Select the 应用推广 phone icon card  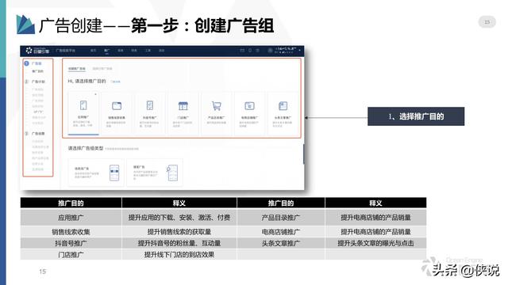[83, 113]
